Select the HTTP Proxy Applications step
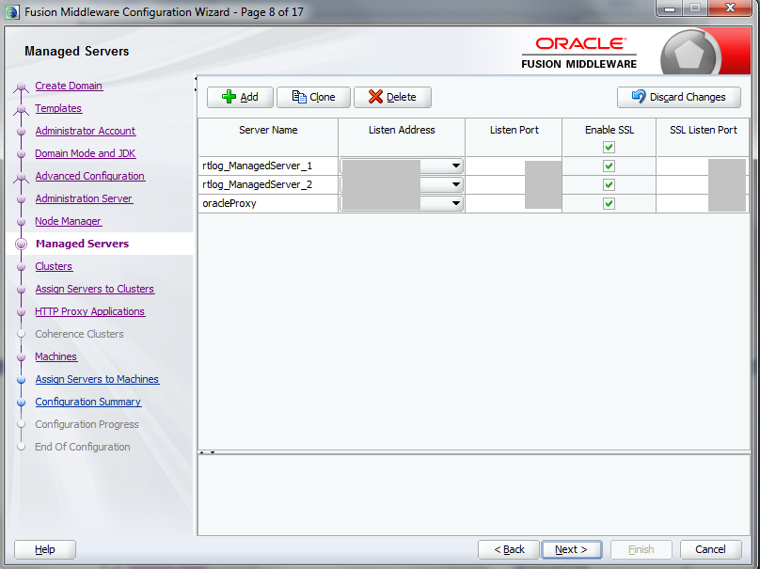The width and height of the screenshot is (760, 569). (89, 311)
